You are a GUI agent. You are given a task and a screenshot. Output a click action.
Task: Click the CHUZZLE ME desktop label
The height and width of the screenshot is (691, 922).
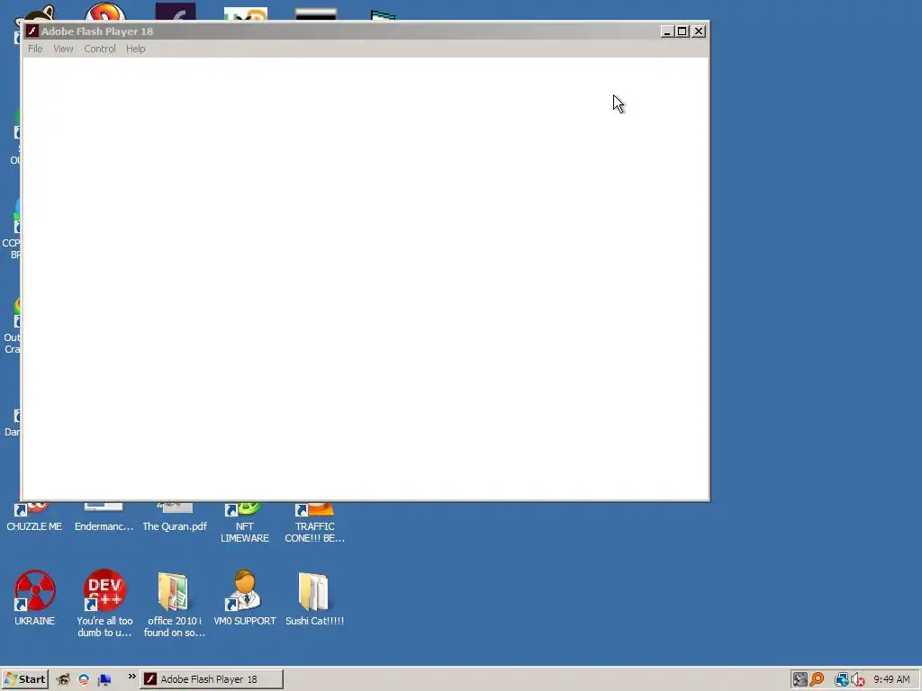34,526
